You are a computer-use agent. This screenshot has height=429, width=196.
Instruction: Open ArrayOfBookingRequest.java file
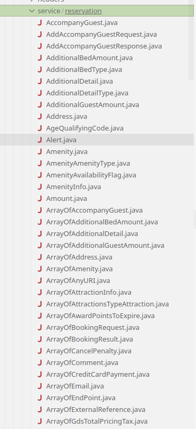(x=92, y=328)
